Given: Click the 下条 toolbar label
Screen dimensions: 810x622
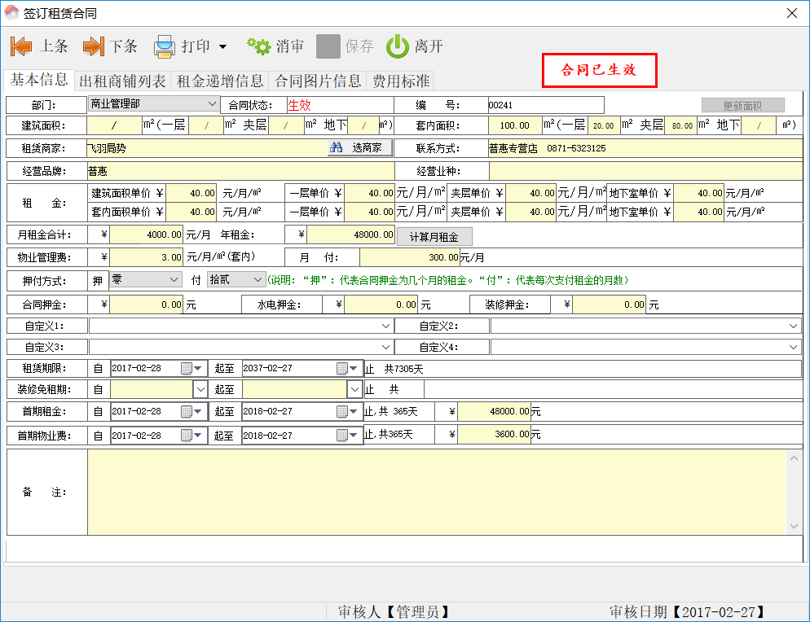Looking at the screenshot, I should tap(124, 46).
